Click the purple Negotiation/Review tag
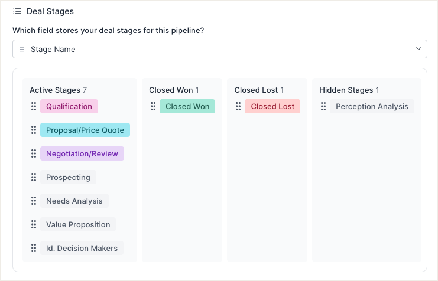438x281 pixels. pyautogui.click(x=82, y=153)
